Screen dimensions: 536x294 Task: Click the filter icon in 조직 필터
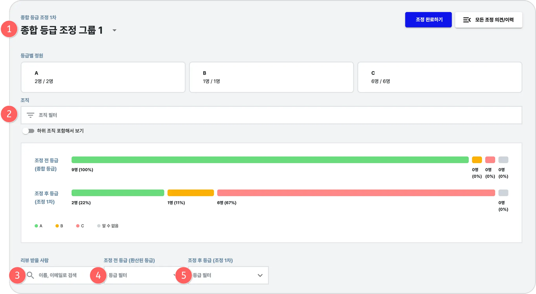pos(30,115)
